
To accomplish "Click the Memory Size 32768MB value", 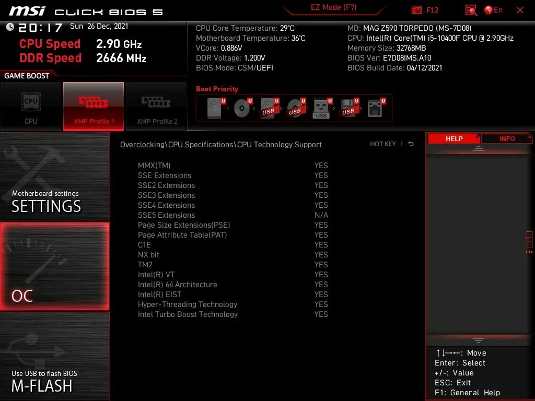I will [x=411, y=48].
